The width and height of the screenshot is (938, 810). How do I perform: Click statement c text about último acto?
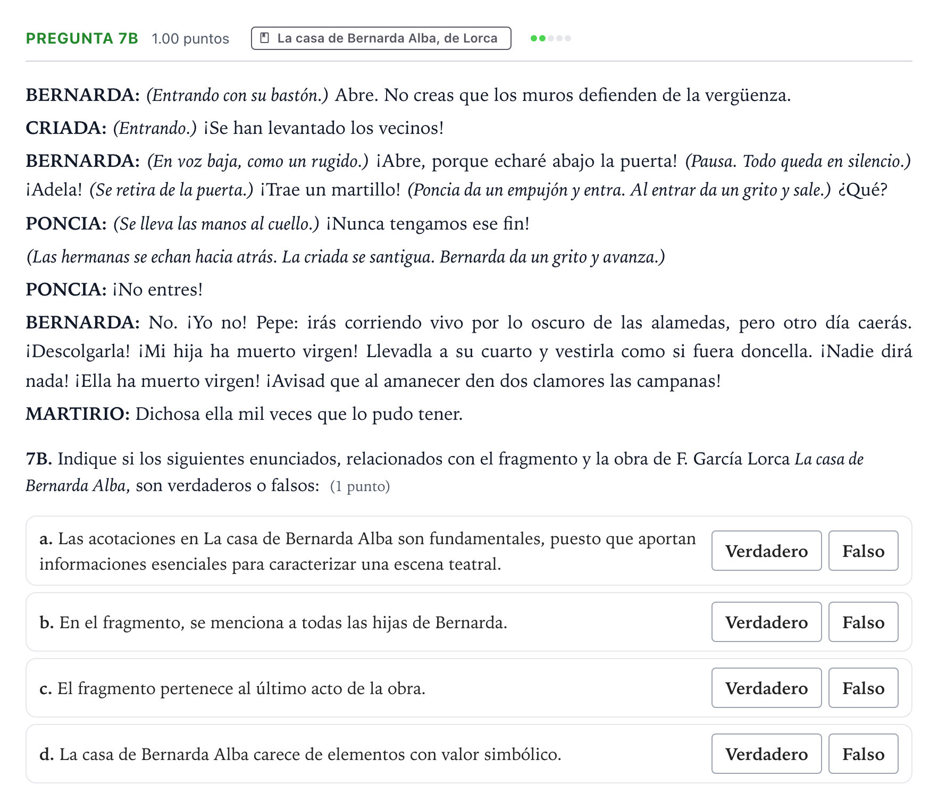(x=232, y=688)
